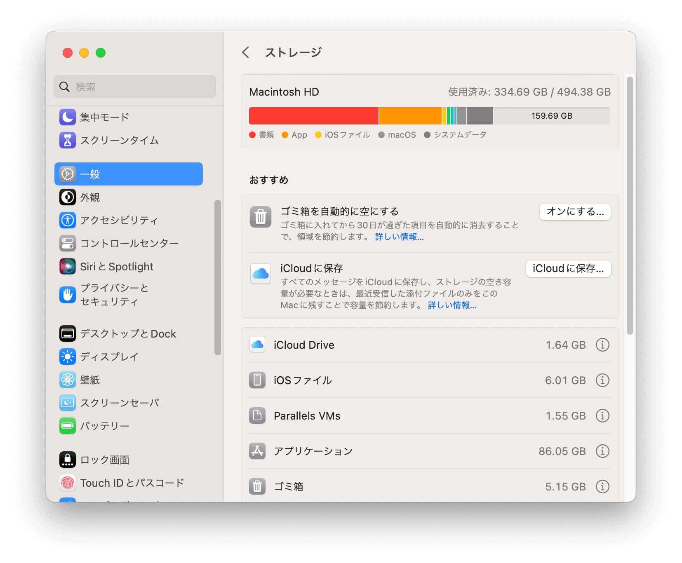Open 詳しい情報 link for trash auto-empty
Screen dimensions: 682x563
[x=399, y=237]
